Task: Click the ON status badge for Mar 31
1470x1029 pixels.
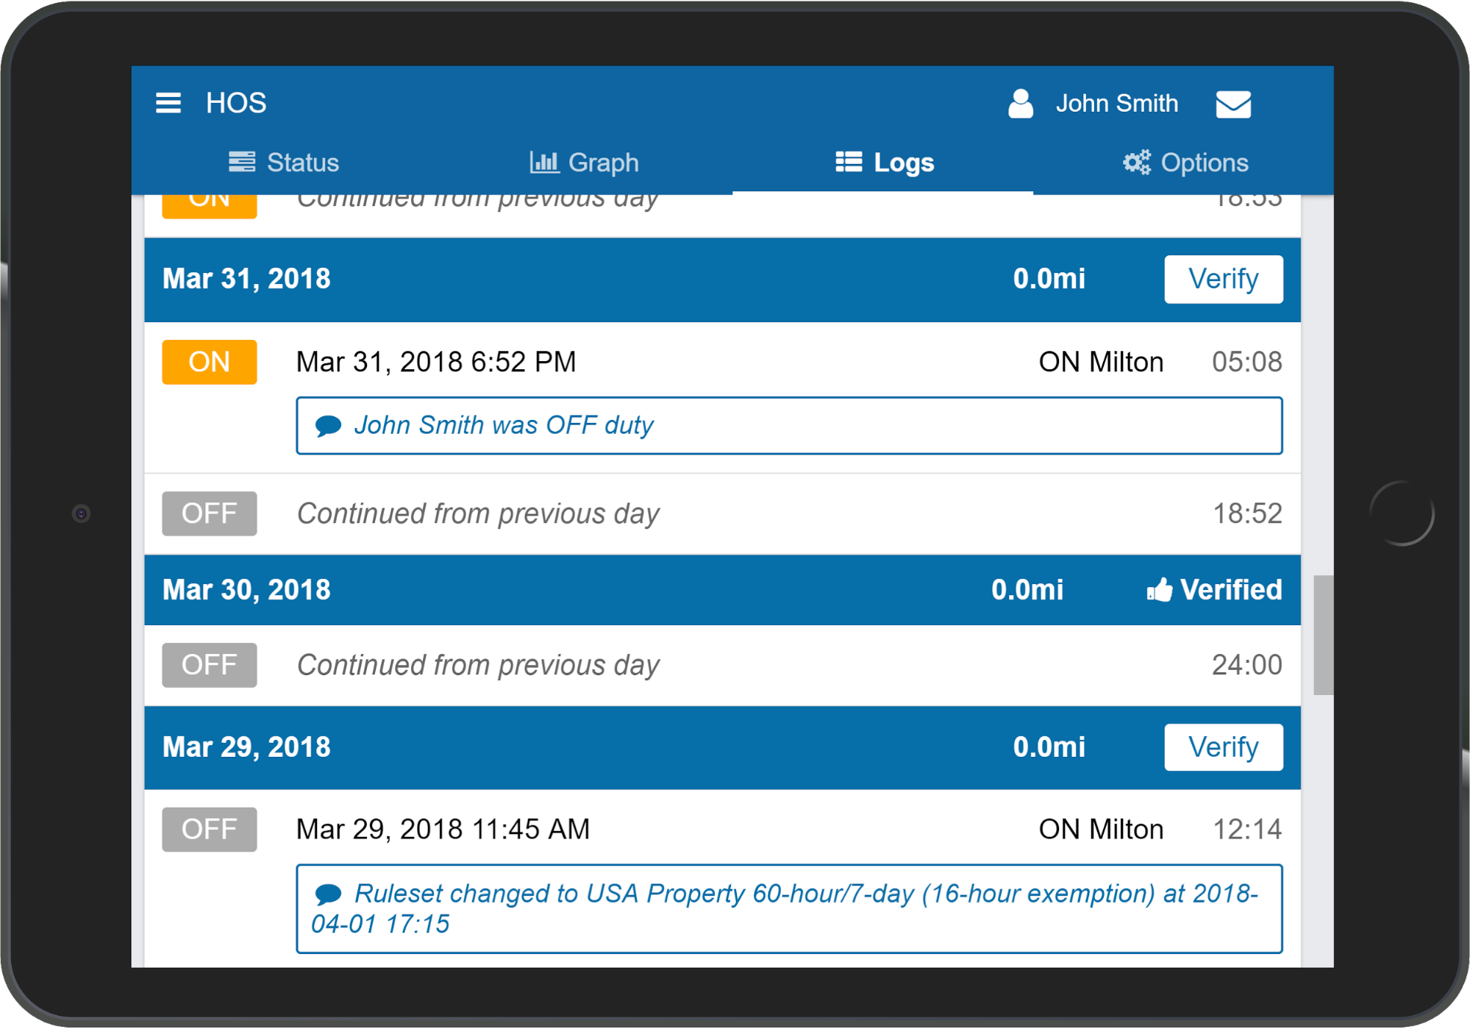Action: pos(210,362)
